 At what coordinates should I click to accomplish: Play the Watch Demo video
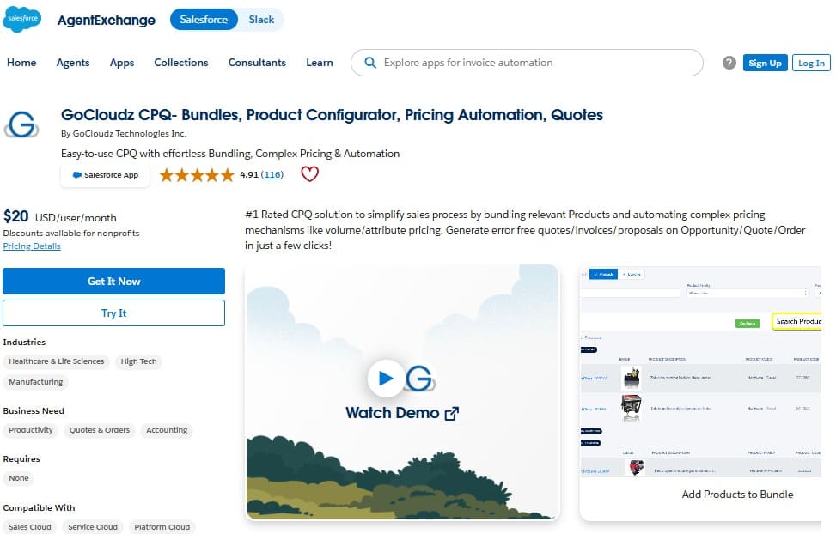click(386, 378)
